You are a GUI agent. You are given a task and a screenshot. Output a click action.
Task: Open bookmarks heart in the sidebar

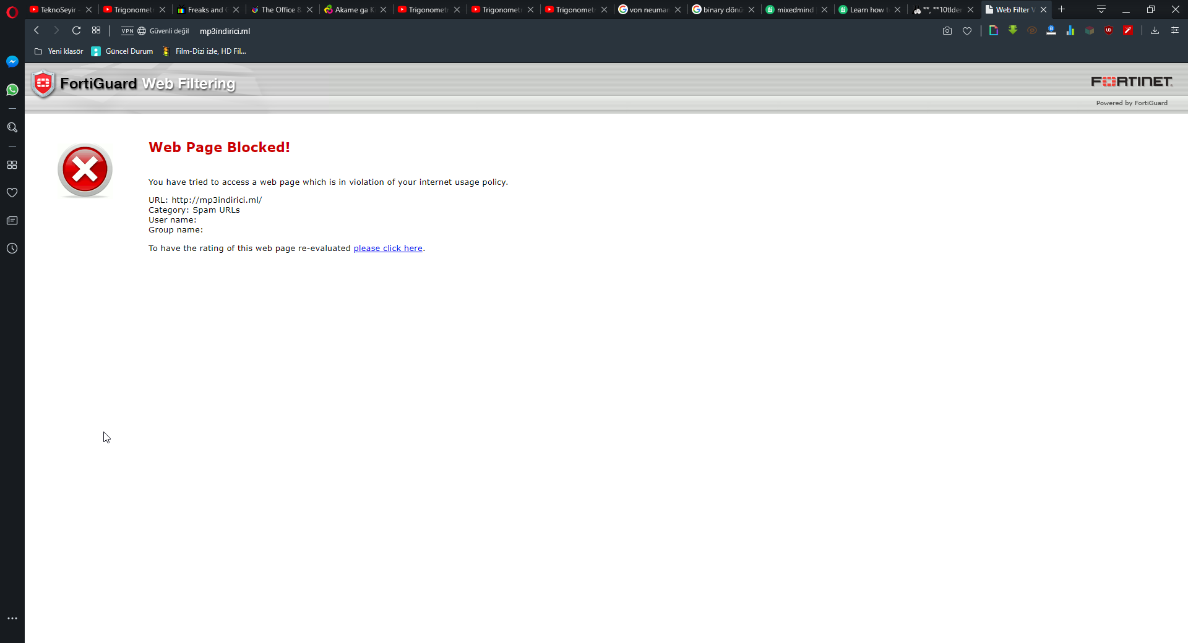(x=12, y=193)
